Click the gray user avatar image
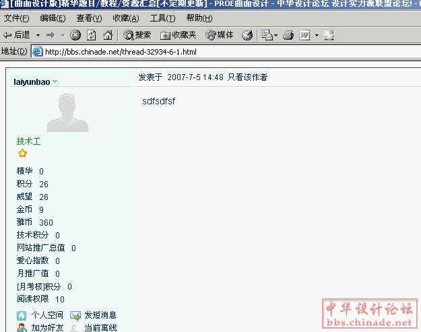Screen dimensions: 421x332 67,112
